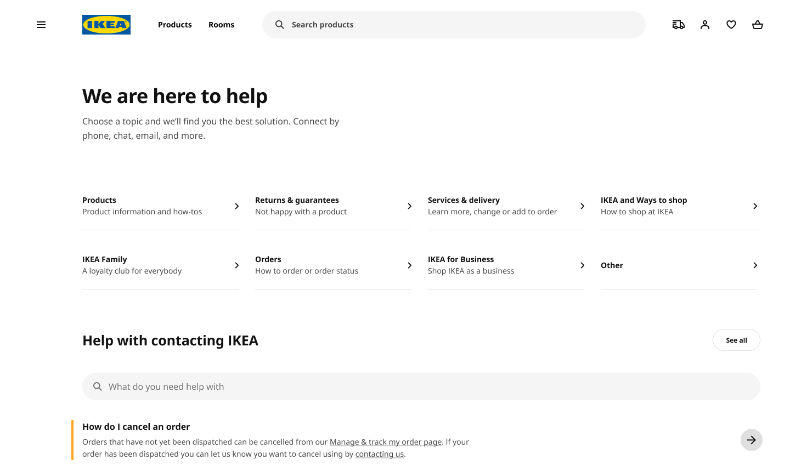790x466 pixels.
Task: Follow the contacting us link
Action: 380,454
